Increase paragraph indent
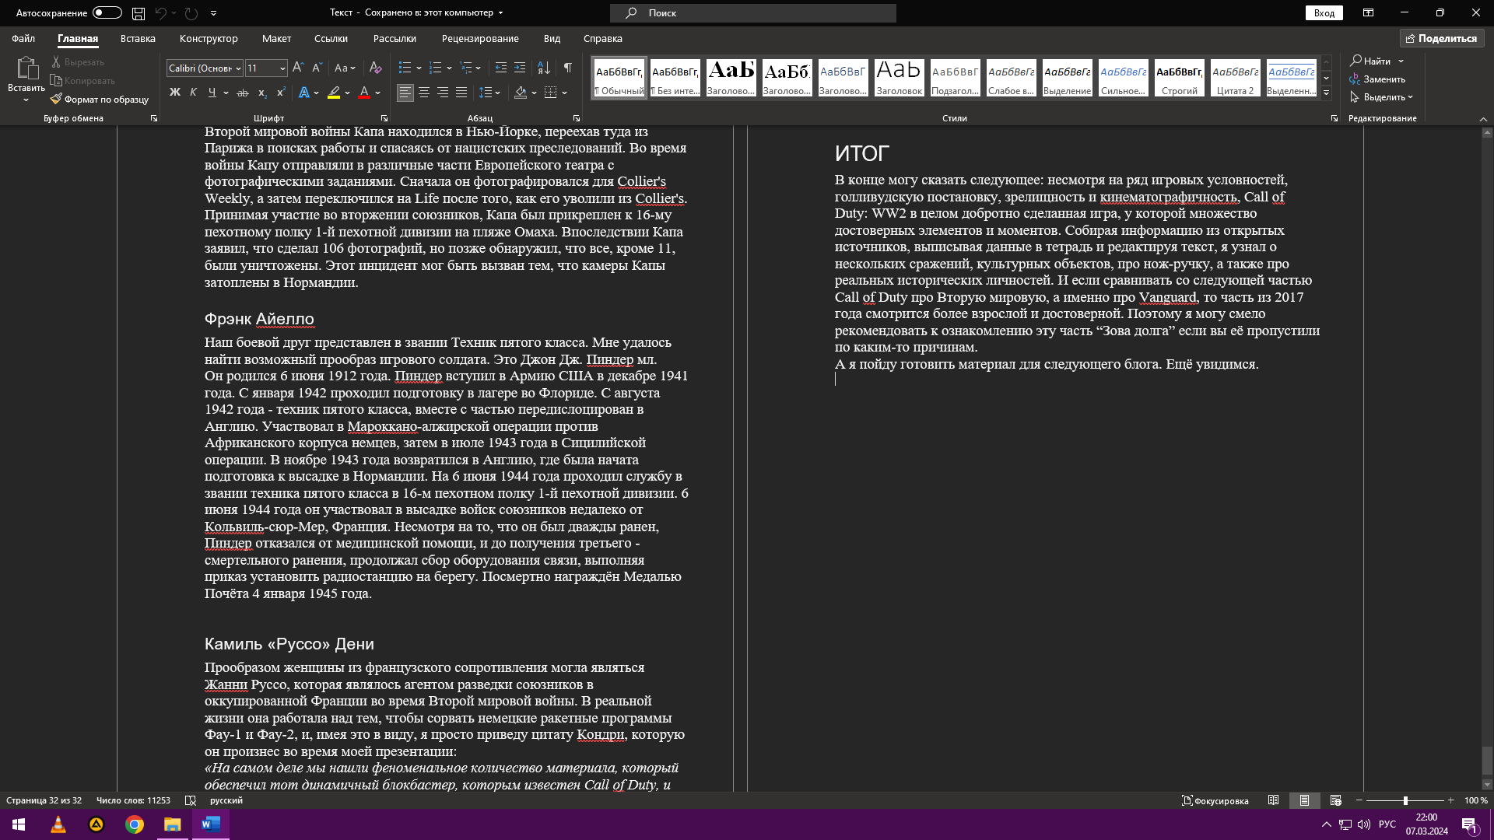 (x=520, y=68)
